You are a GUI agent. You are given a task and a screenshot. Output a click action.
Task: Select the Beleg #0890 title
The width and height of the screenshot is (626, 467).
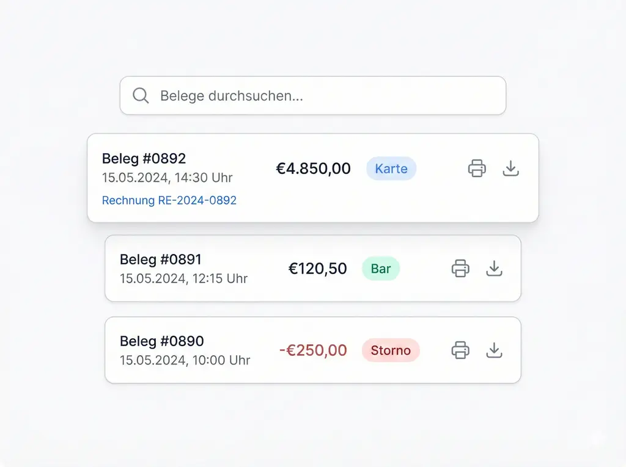coord(162,341)
